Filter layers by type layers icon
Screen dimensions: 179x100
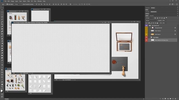[160, 18]
